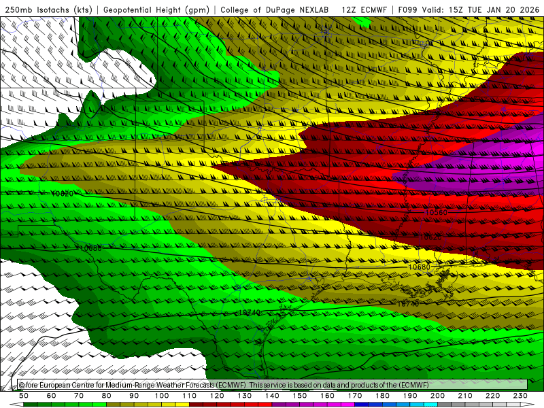
Task: Pick the bright yellow swatch just before 110
Action: coord(182,405)
